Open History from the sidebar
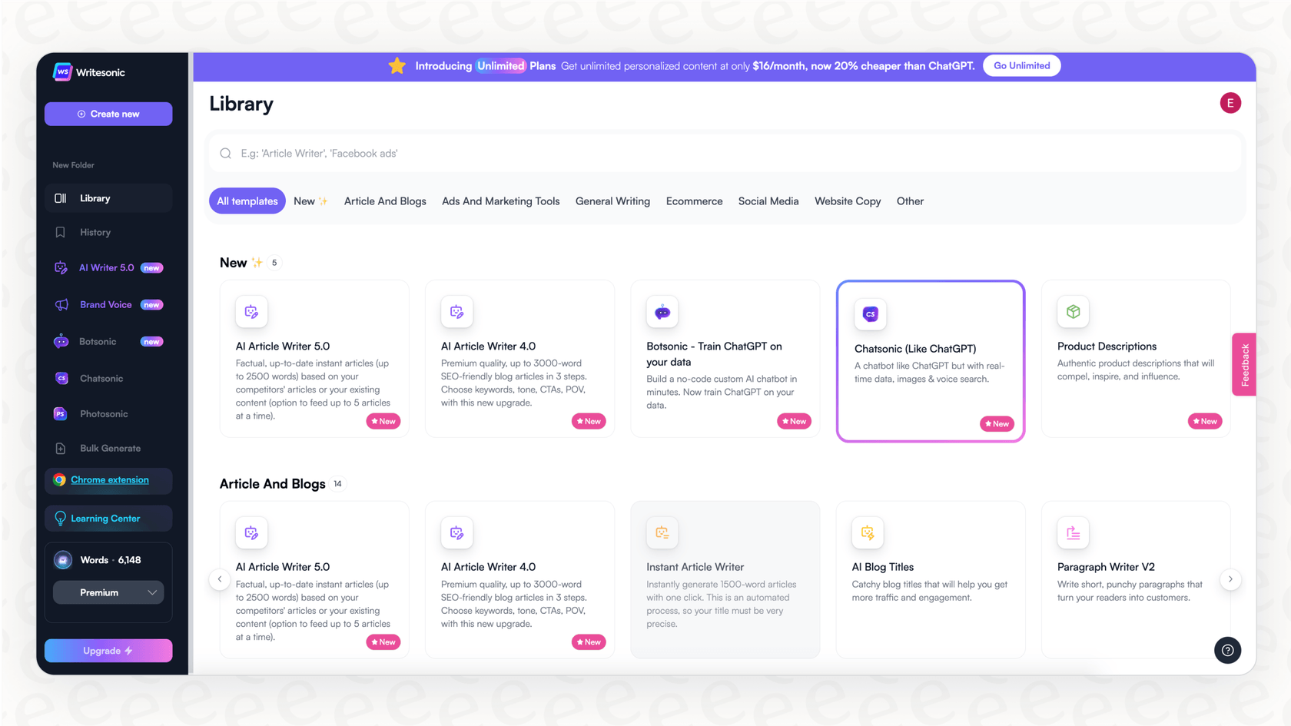The height and width of the screenshot is (726, 1291). [x=95, y=232]
